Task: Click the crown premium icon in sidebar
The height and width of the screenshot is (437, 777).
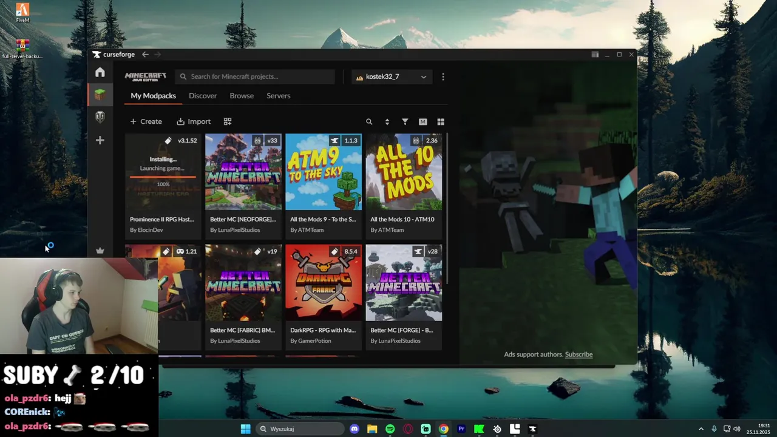Action: (100, 251)
